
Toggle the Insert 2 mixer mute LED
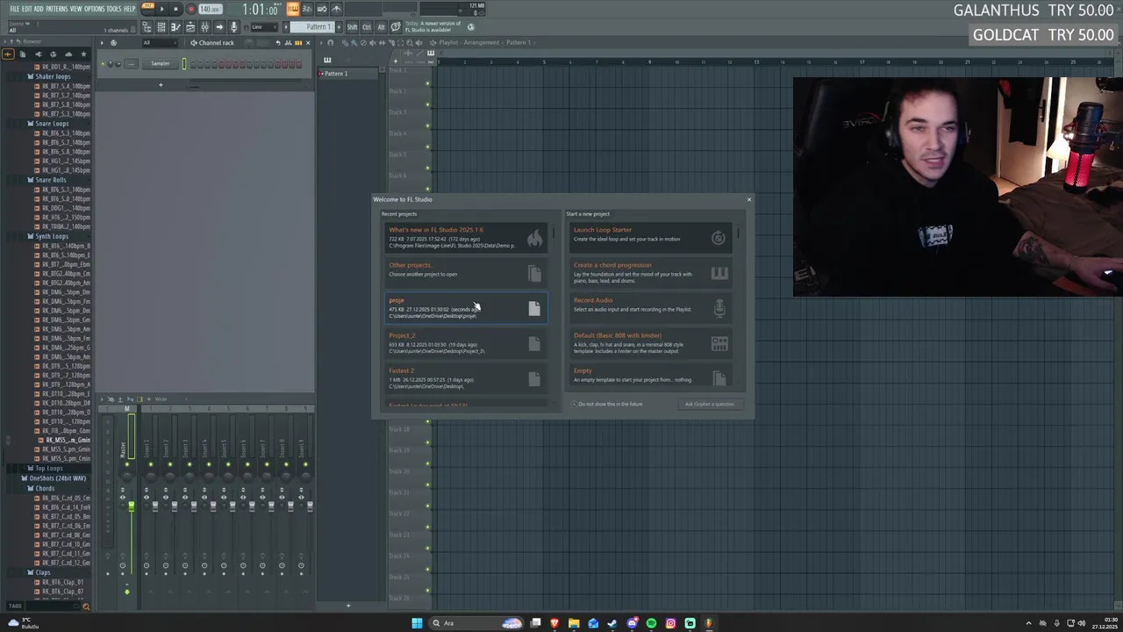[x=170, y=464]
